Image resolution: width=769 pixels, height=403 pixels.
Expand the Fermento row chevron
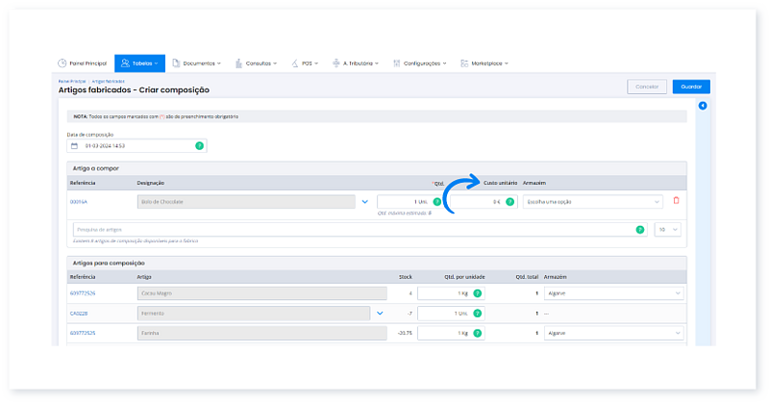pyautogui.click(x=379, y=313)
